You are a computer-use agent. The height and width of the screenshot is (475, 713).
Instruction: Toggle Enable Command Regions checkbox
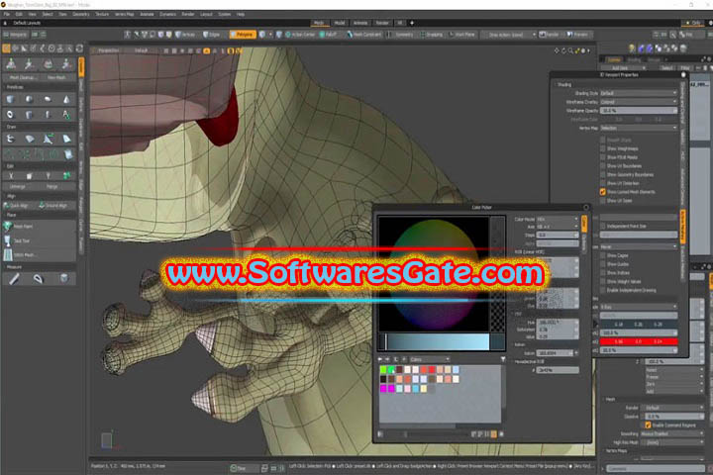[648, 425]
